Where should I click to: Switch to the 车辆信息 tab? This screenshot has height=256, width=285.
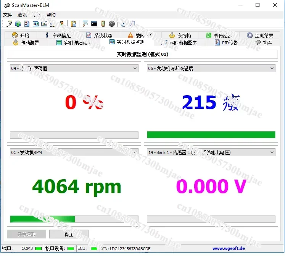click(58, 35)
